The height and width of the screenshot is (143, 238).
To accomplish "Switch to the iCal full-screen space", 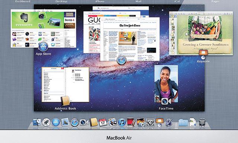I will (x=177, y=1).
